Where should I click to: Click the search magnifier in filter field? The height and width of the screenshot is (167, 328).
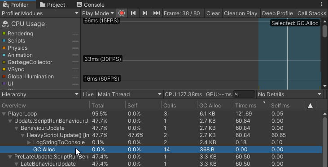tap(236, 94)
